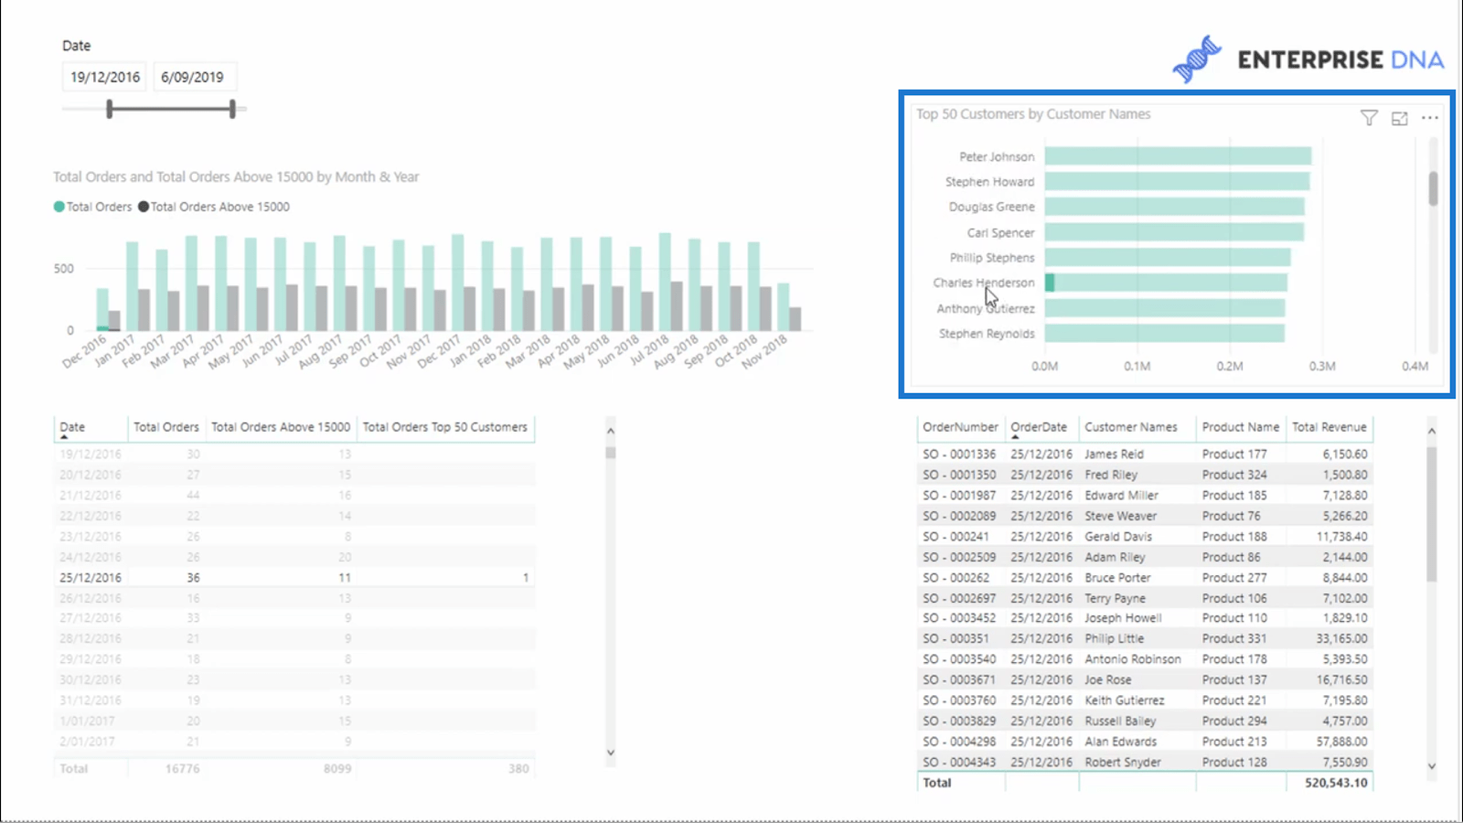
Task: Click customer Russell Bailey cell
Action: 1120,721
